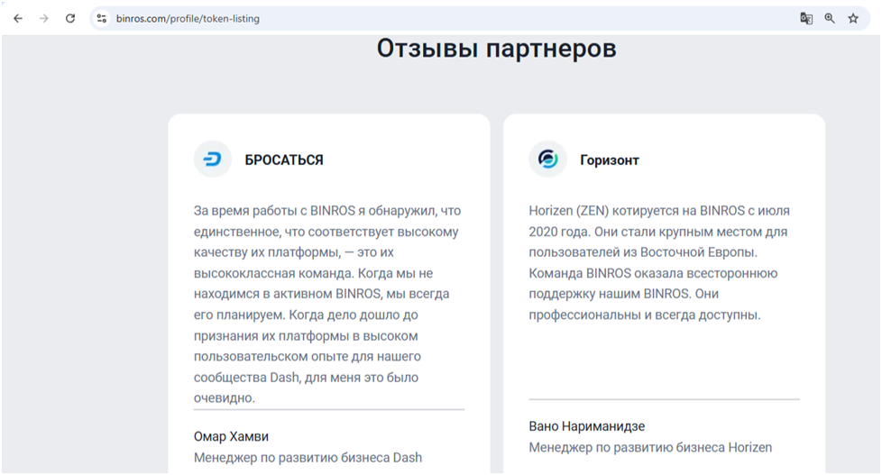Click the zoom magnifier icon in address bar
The image size is (882, 475).
pyautogui.click(x=830, y=18)
